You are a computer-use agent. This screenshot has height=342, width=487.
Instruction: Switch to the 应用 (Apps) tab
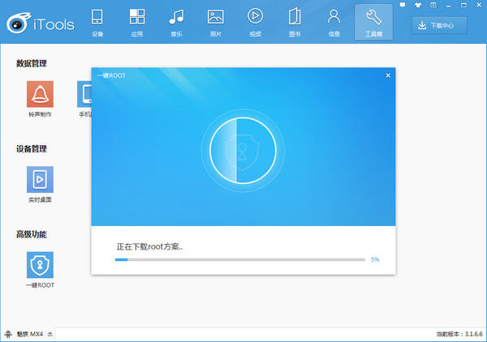click(136, 21)
